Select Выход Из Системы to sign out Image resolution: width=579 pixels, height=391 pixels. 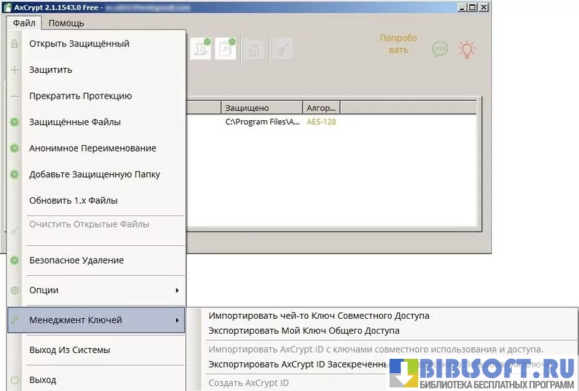coord(69,350)
